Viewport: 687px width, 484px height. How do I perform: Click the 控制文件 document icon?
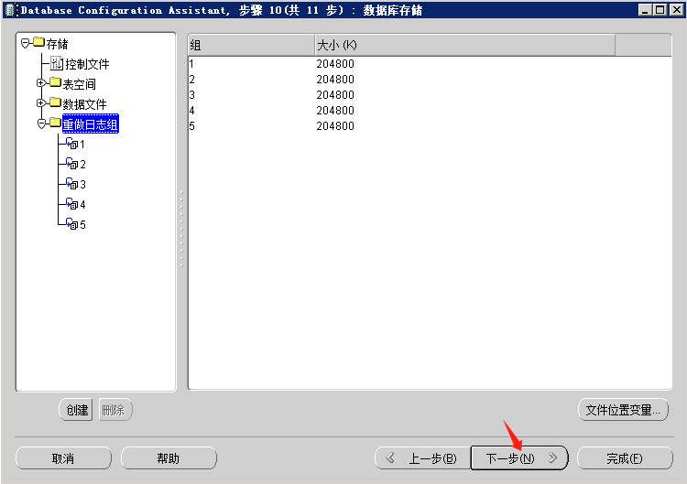57,63
